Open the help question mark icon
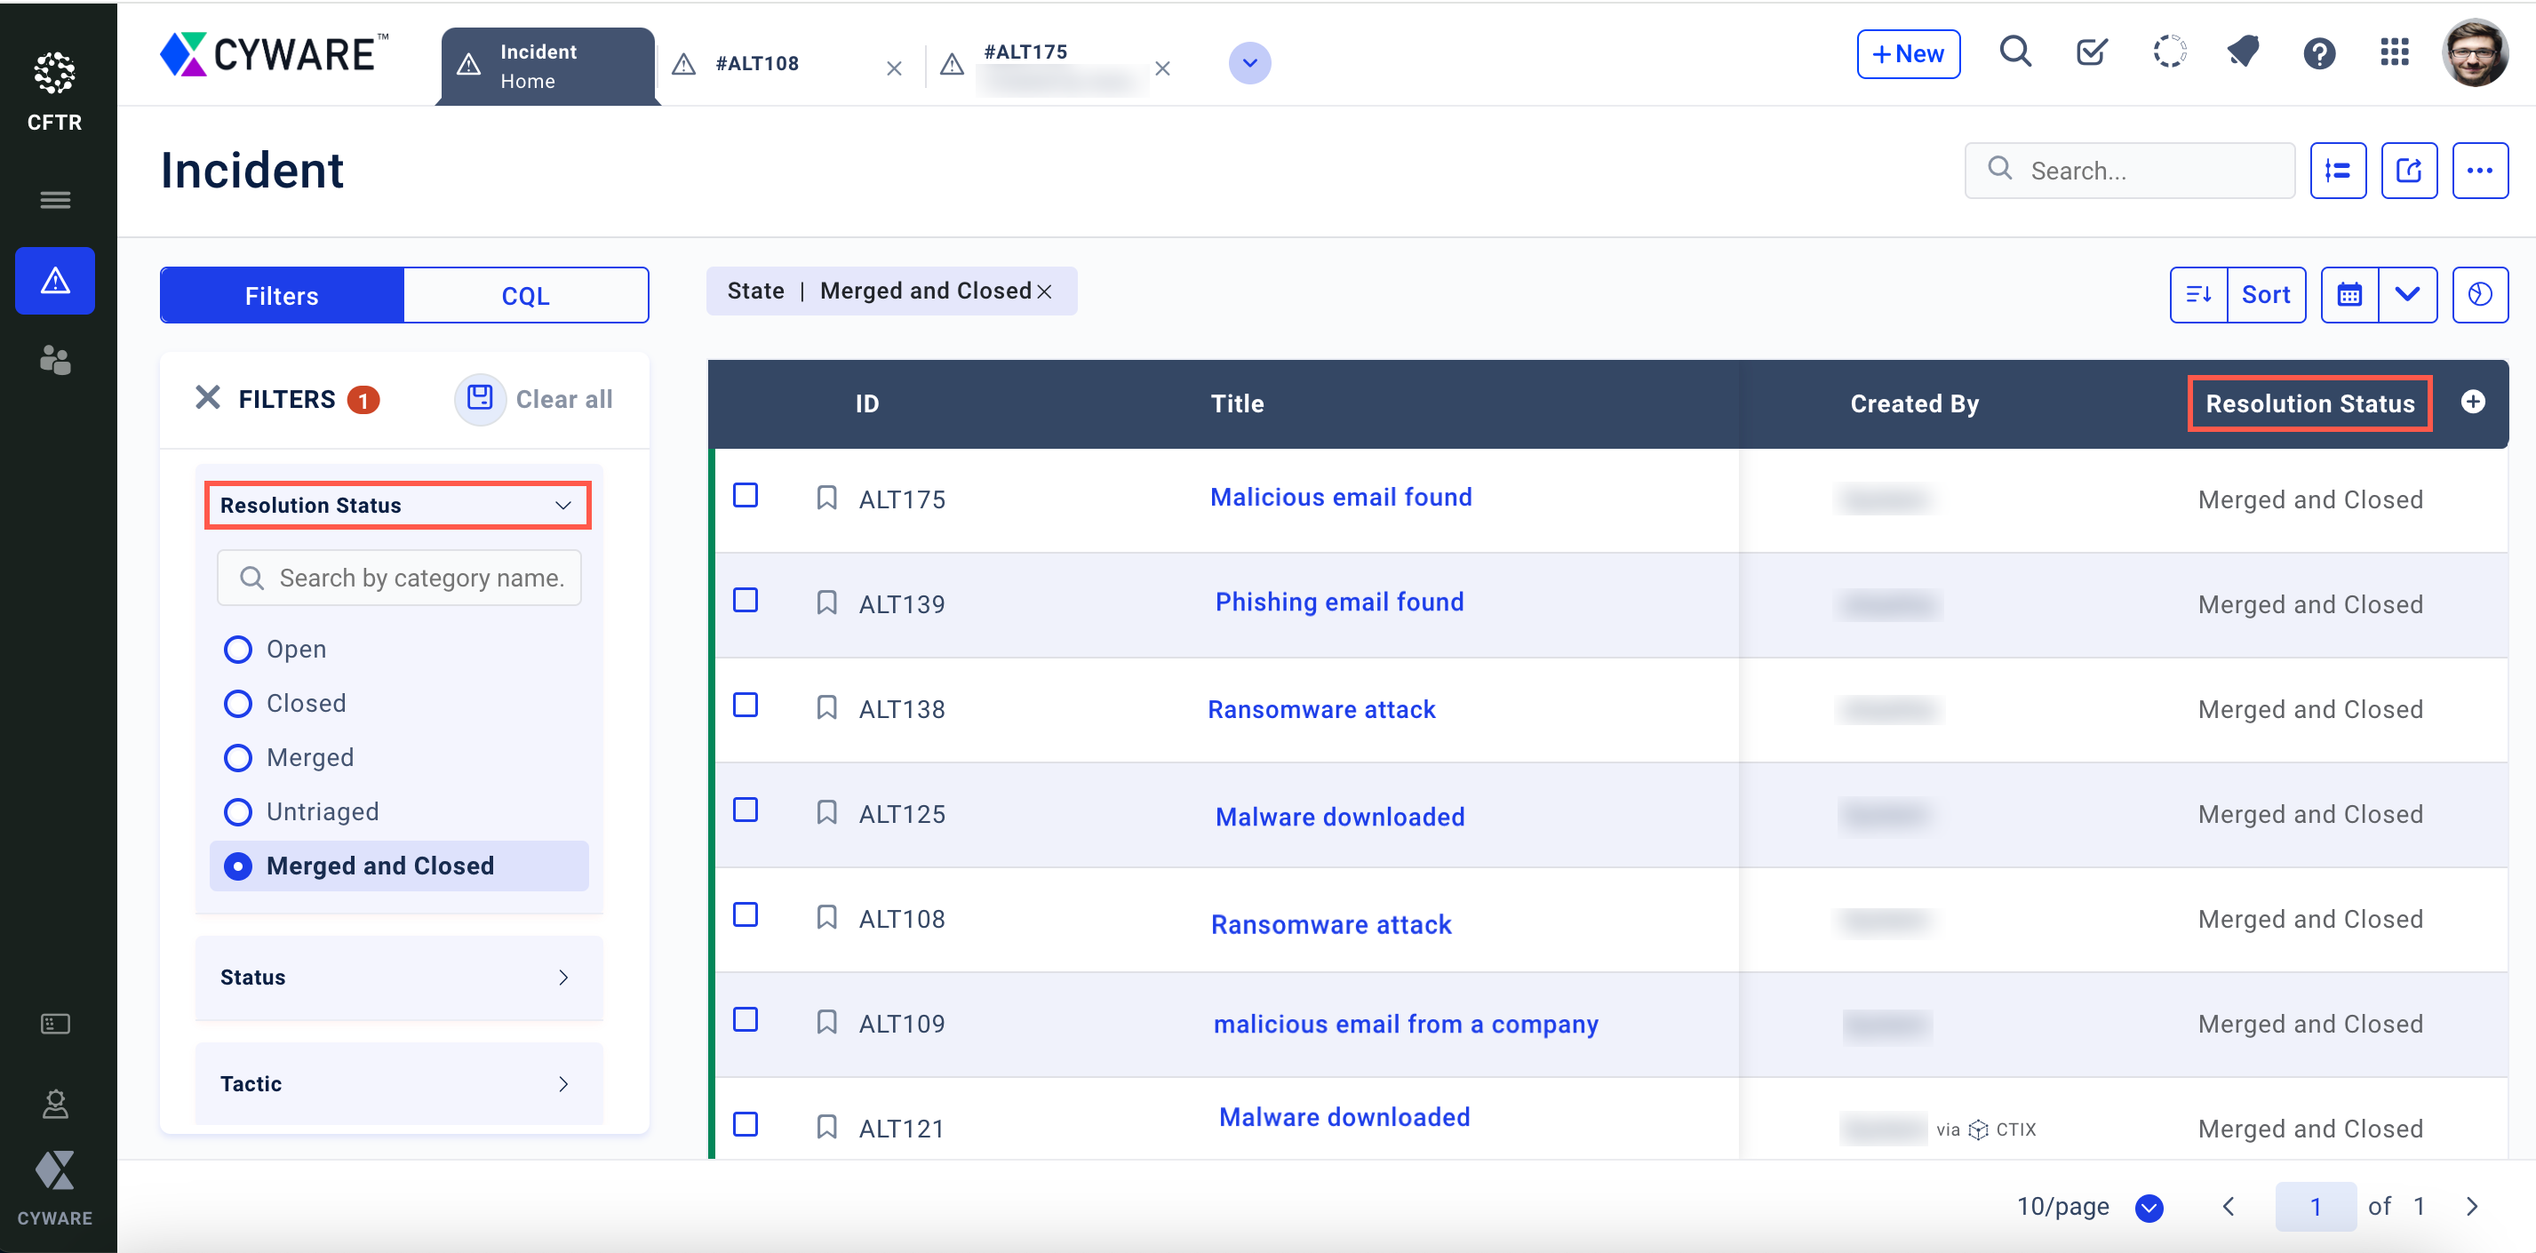 click(x=2318, y=53)
